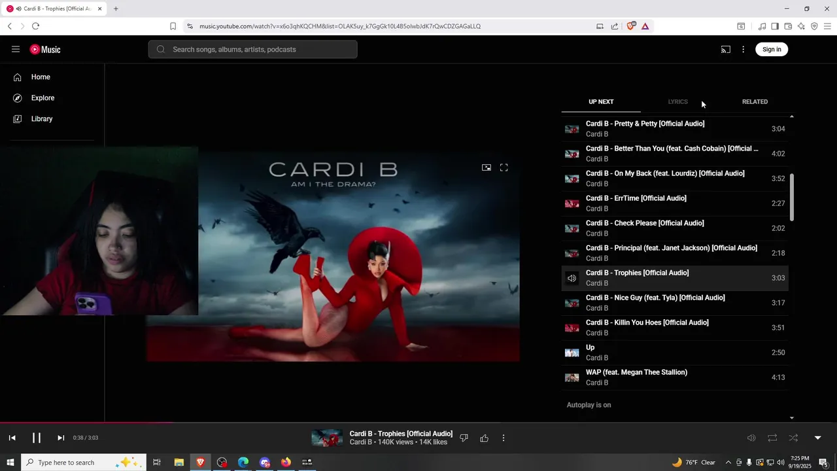The image size is (837, 471).
Task: Click the Sign in button
Action: (772, 49)
